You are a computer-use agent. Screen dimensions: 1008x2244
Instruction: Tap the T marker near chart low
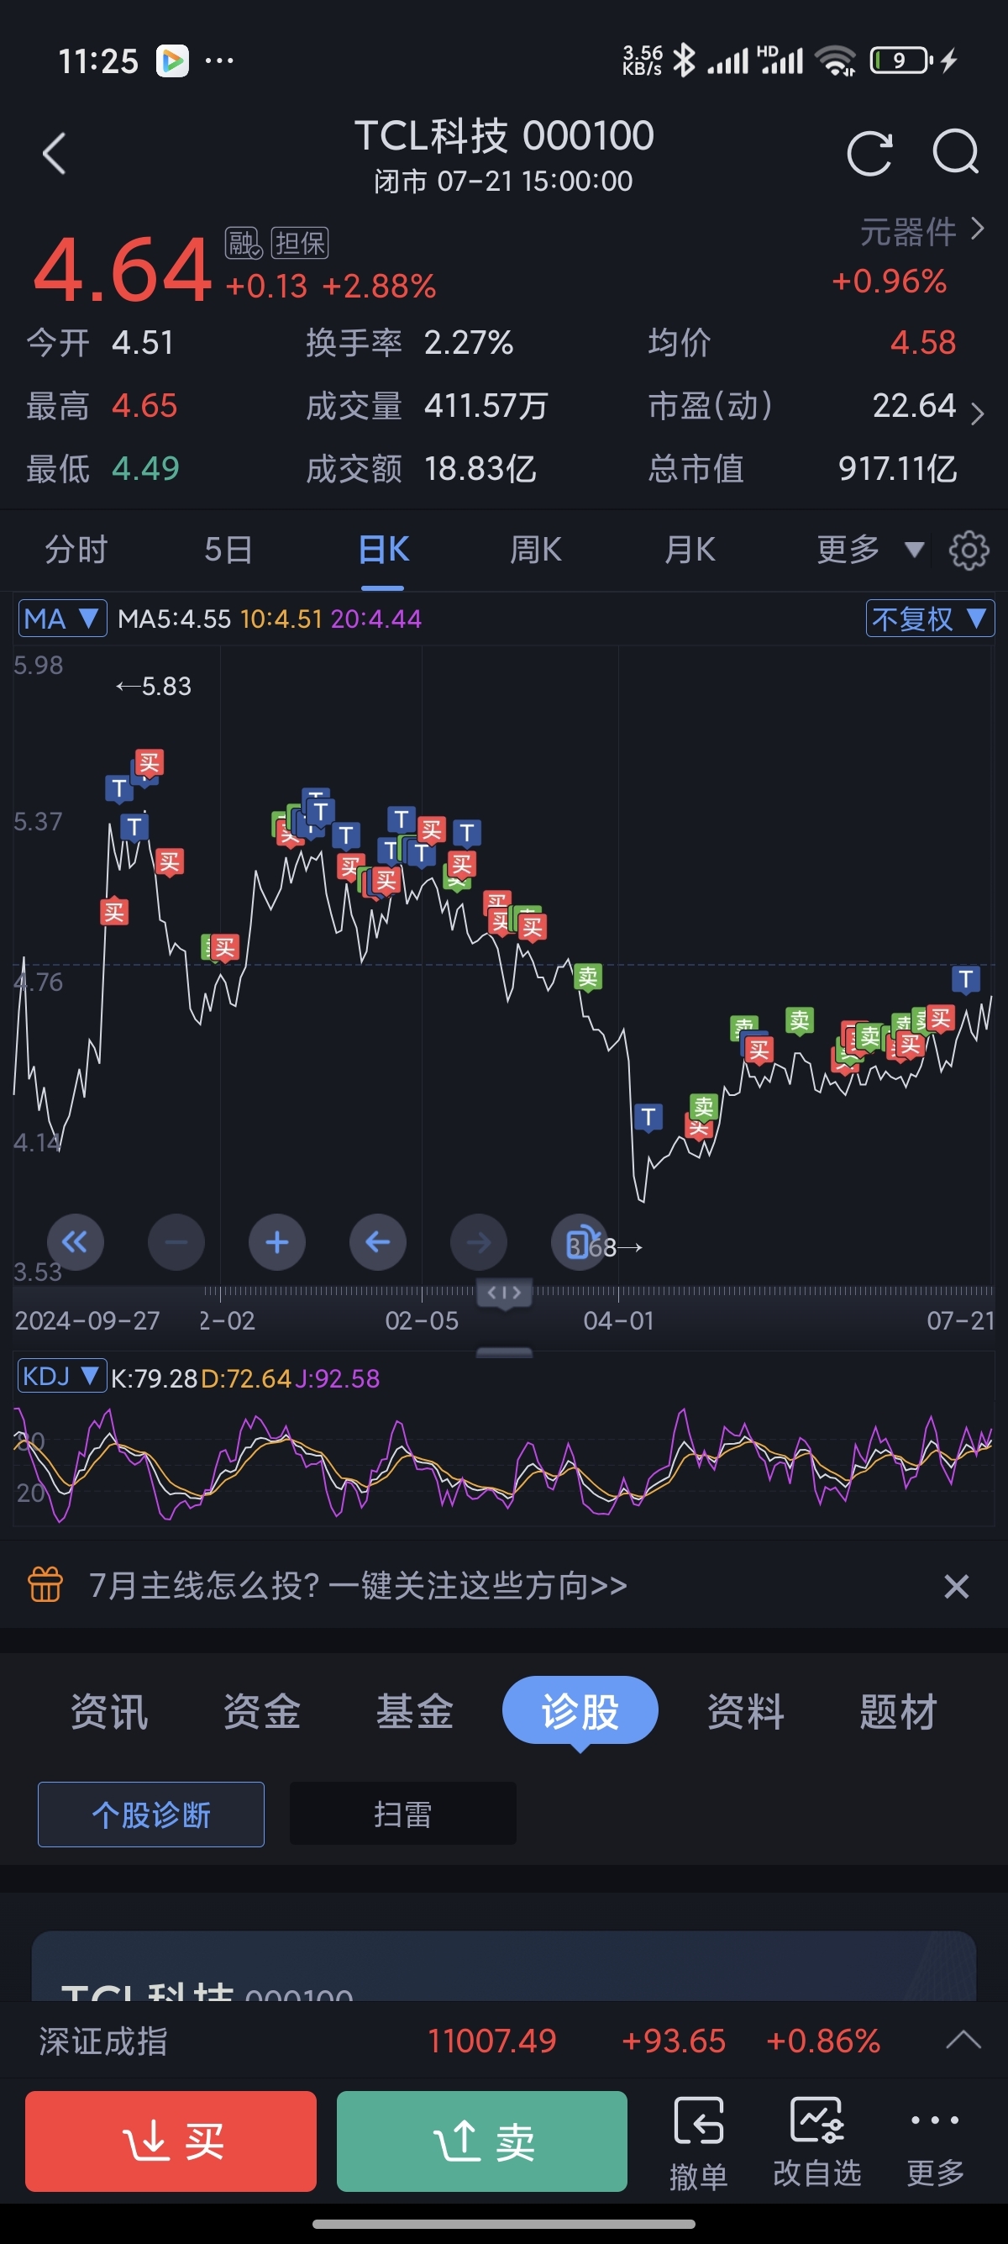click(x=648, y=1117)
